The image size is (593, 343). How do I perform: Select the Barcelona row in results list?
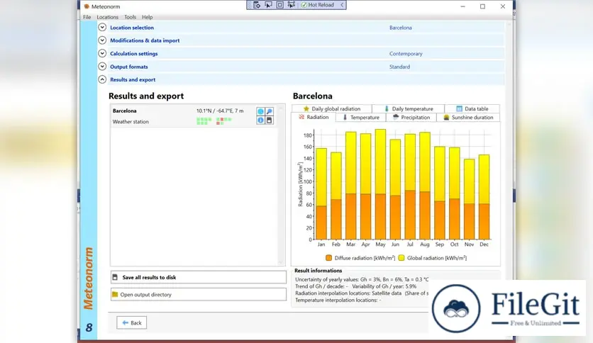(194, 116)
